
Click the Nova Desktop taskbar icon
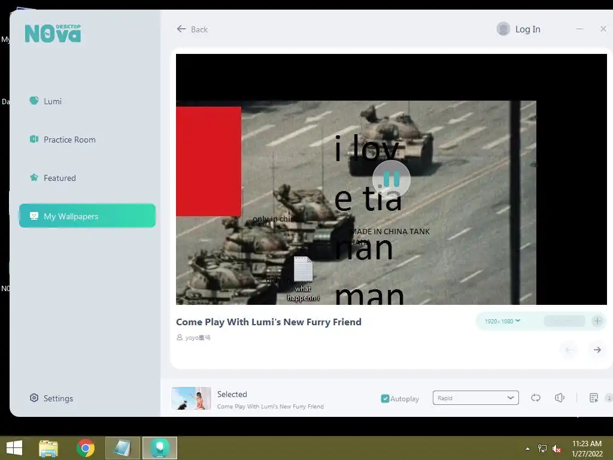159,448
